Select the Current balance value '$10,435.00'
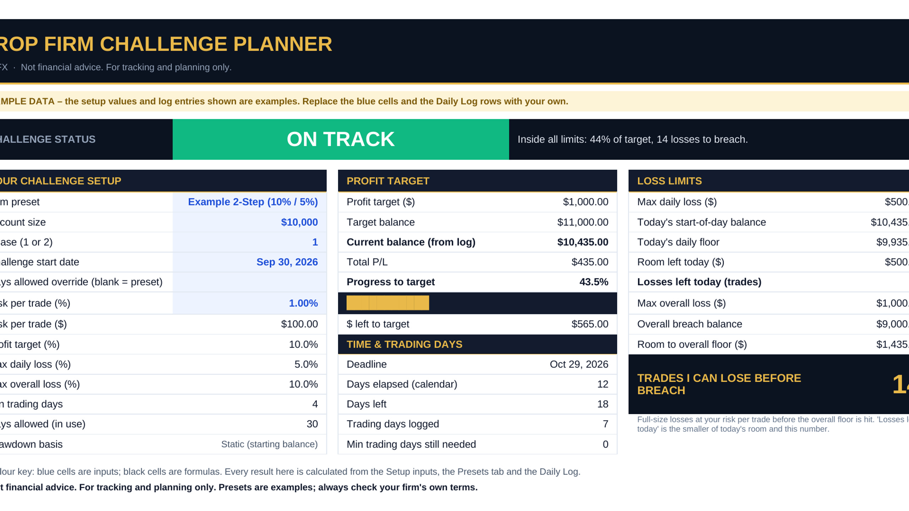The height and width of the screenshot is (511, 909). point(582,242)
